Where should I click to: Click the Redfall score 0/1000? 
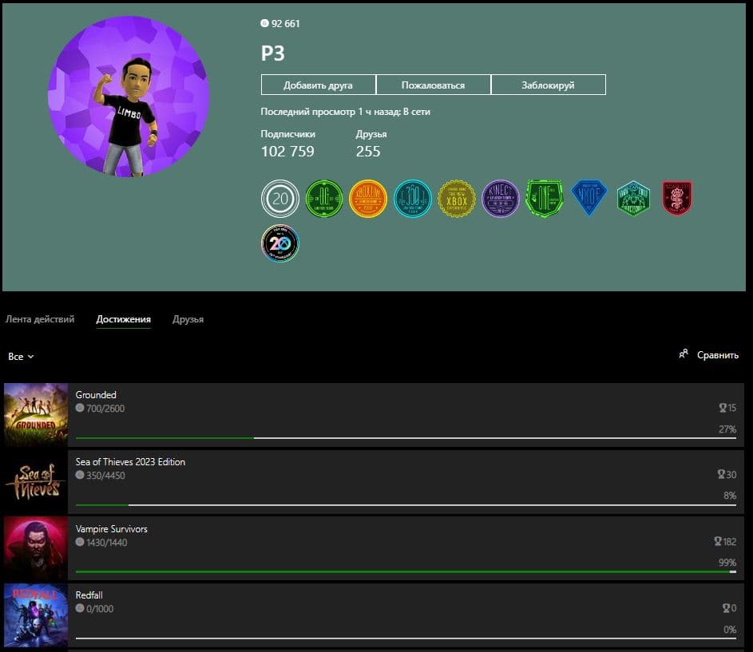(x=100, y=609)
